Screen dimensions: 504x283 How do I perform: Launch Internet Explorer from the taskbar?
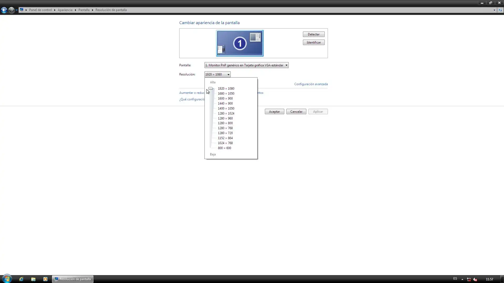[21, 279]
